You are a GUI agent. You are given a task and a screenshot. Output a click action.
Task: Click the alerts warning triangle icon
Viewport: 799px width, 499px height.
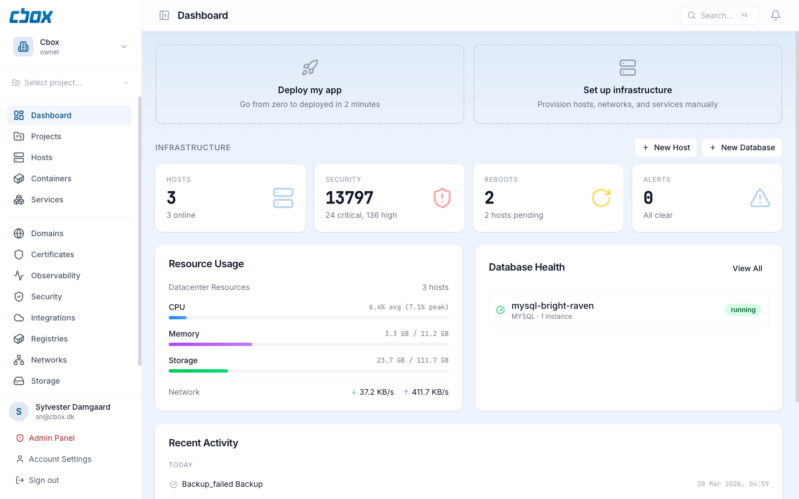pyautogui.click(x=760, y=198)
